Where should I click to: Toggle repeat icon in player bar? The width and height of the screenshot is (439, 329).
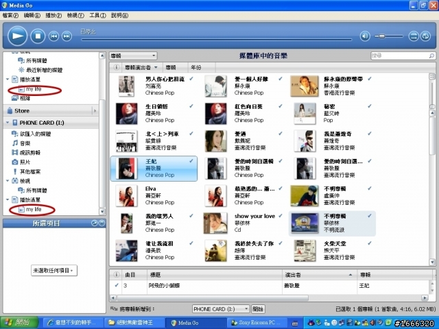coord(425,36)
